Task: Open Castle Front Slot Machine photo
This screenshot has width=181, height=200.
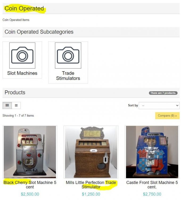Action: click(x=152, y=152)
